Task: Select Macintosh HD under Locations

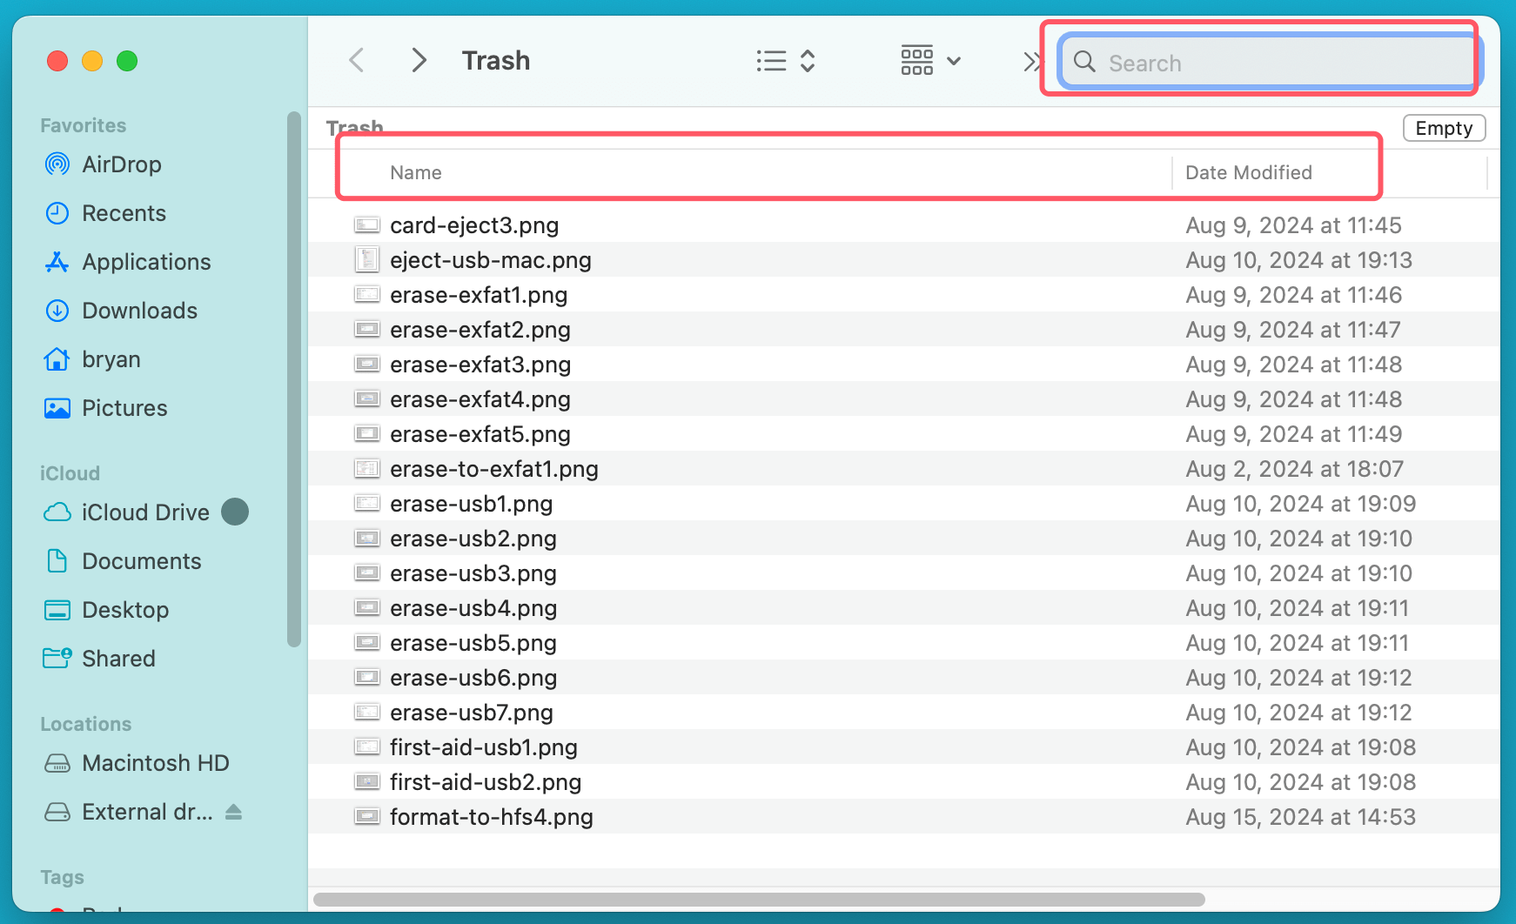Action: (155, 763)
